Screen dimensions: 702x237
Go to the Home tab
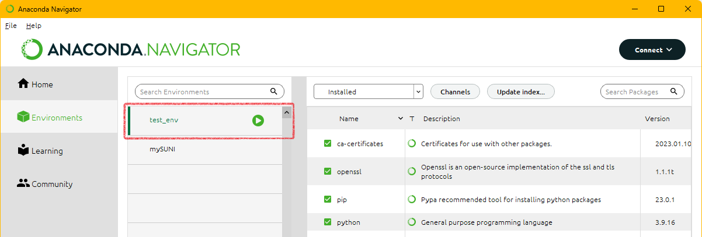click(x=59, y=84)
